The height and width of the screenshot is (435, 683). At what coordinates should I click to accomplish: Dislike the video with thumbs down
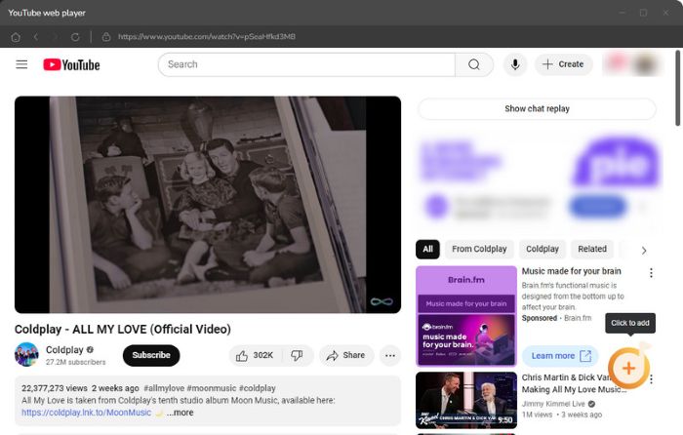[298, 355]
